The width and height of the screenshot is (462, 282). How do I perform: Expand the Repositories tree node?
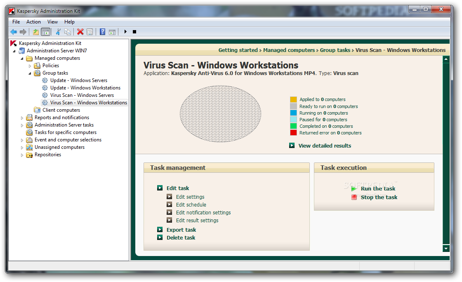pos(22,155)
